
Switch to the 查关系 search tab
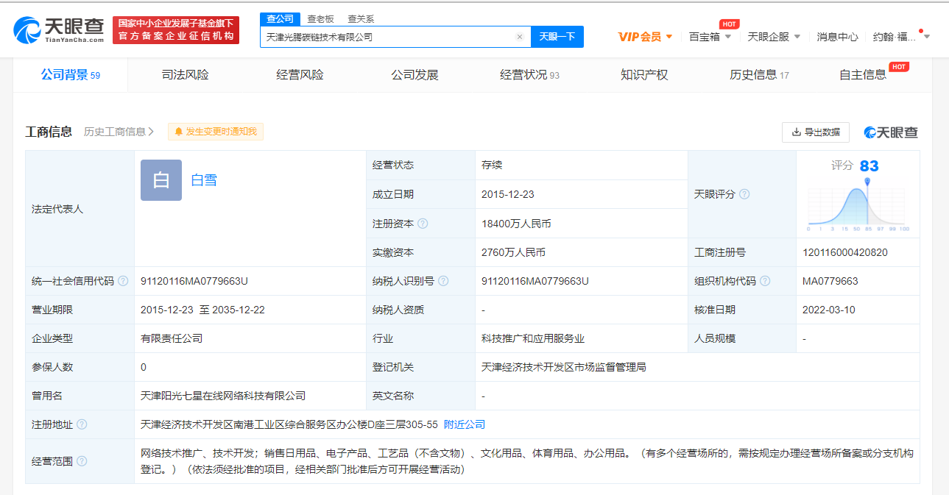(x=361, y=19)
